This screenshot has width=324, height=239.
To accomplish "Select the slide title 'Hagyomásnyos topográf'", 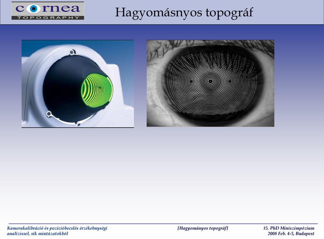I will tap(184, 13).
